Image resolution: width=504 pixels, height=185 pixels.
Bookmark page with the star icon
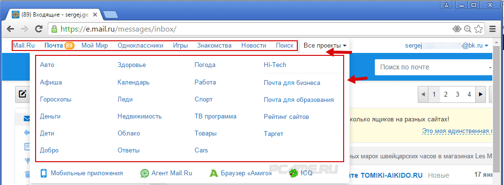(x=478, y=29)
